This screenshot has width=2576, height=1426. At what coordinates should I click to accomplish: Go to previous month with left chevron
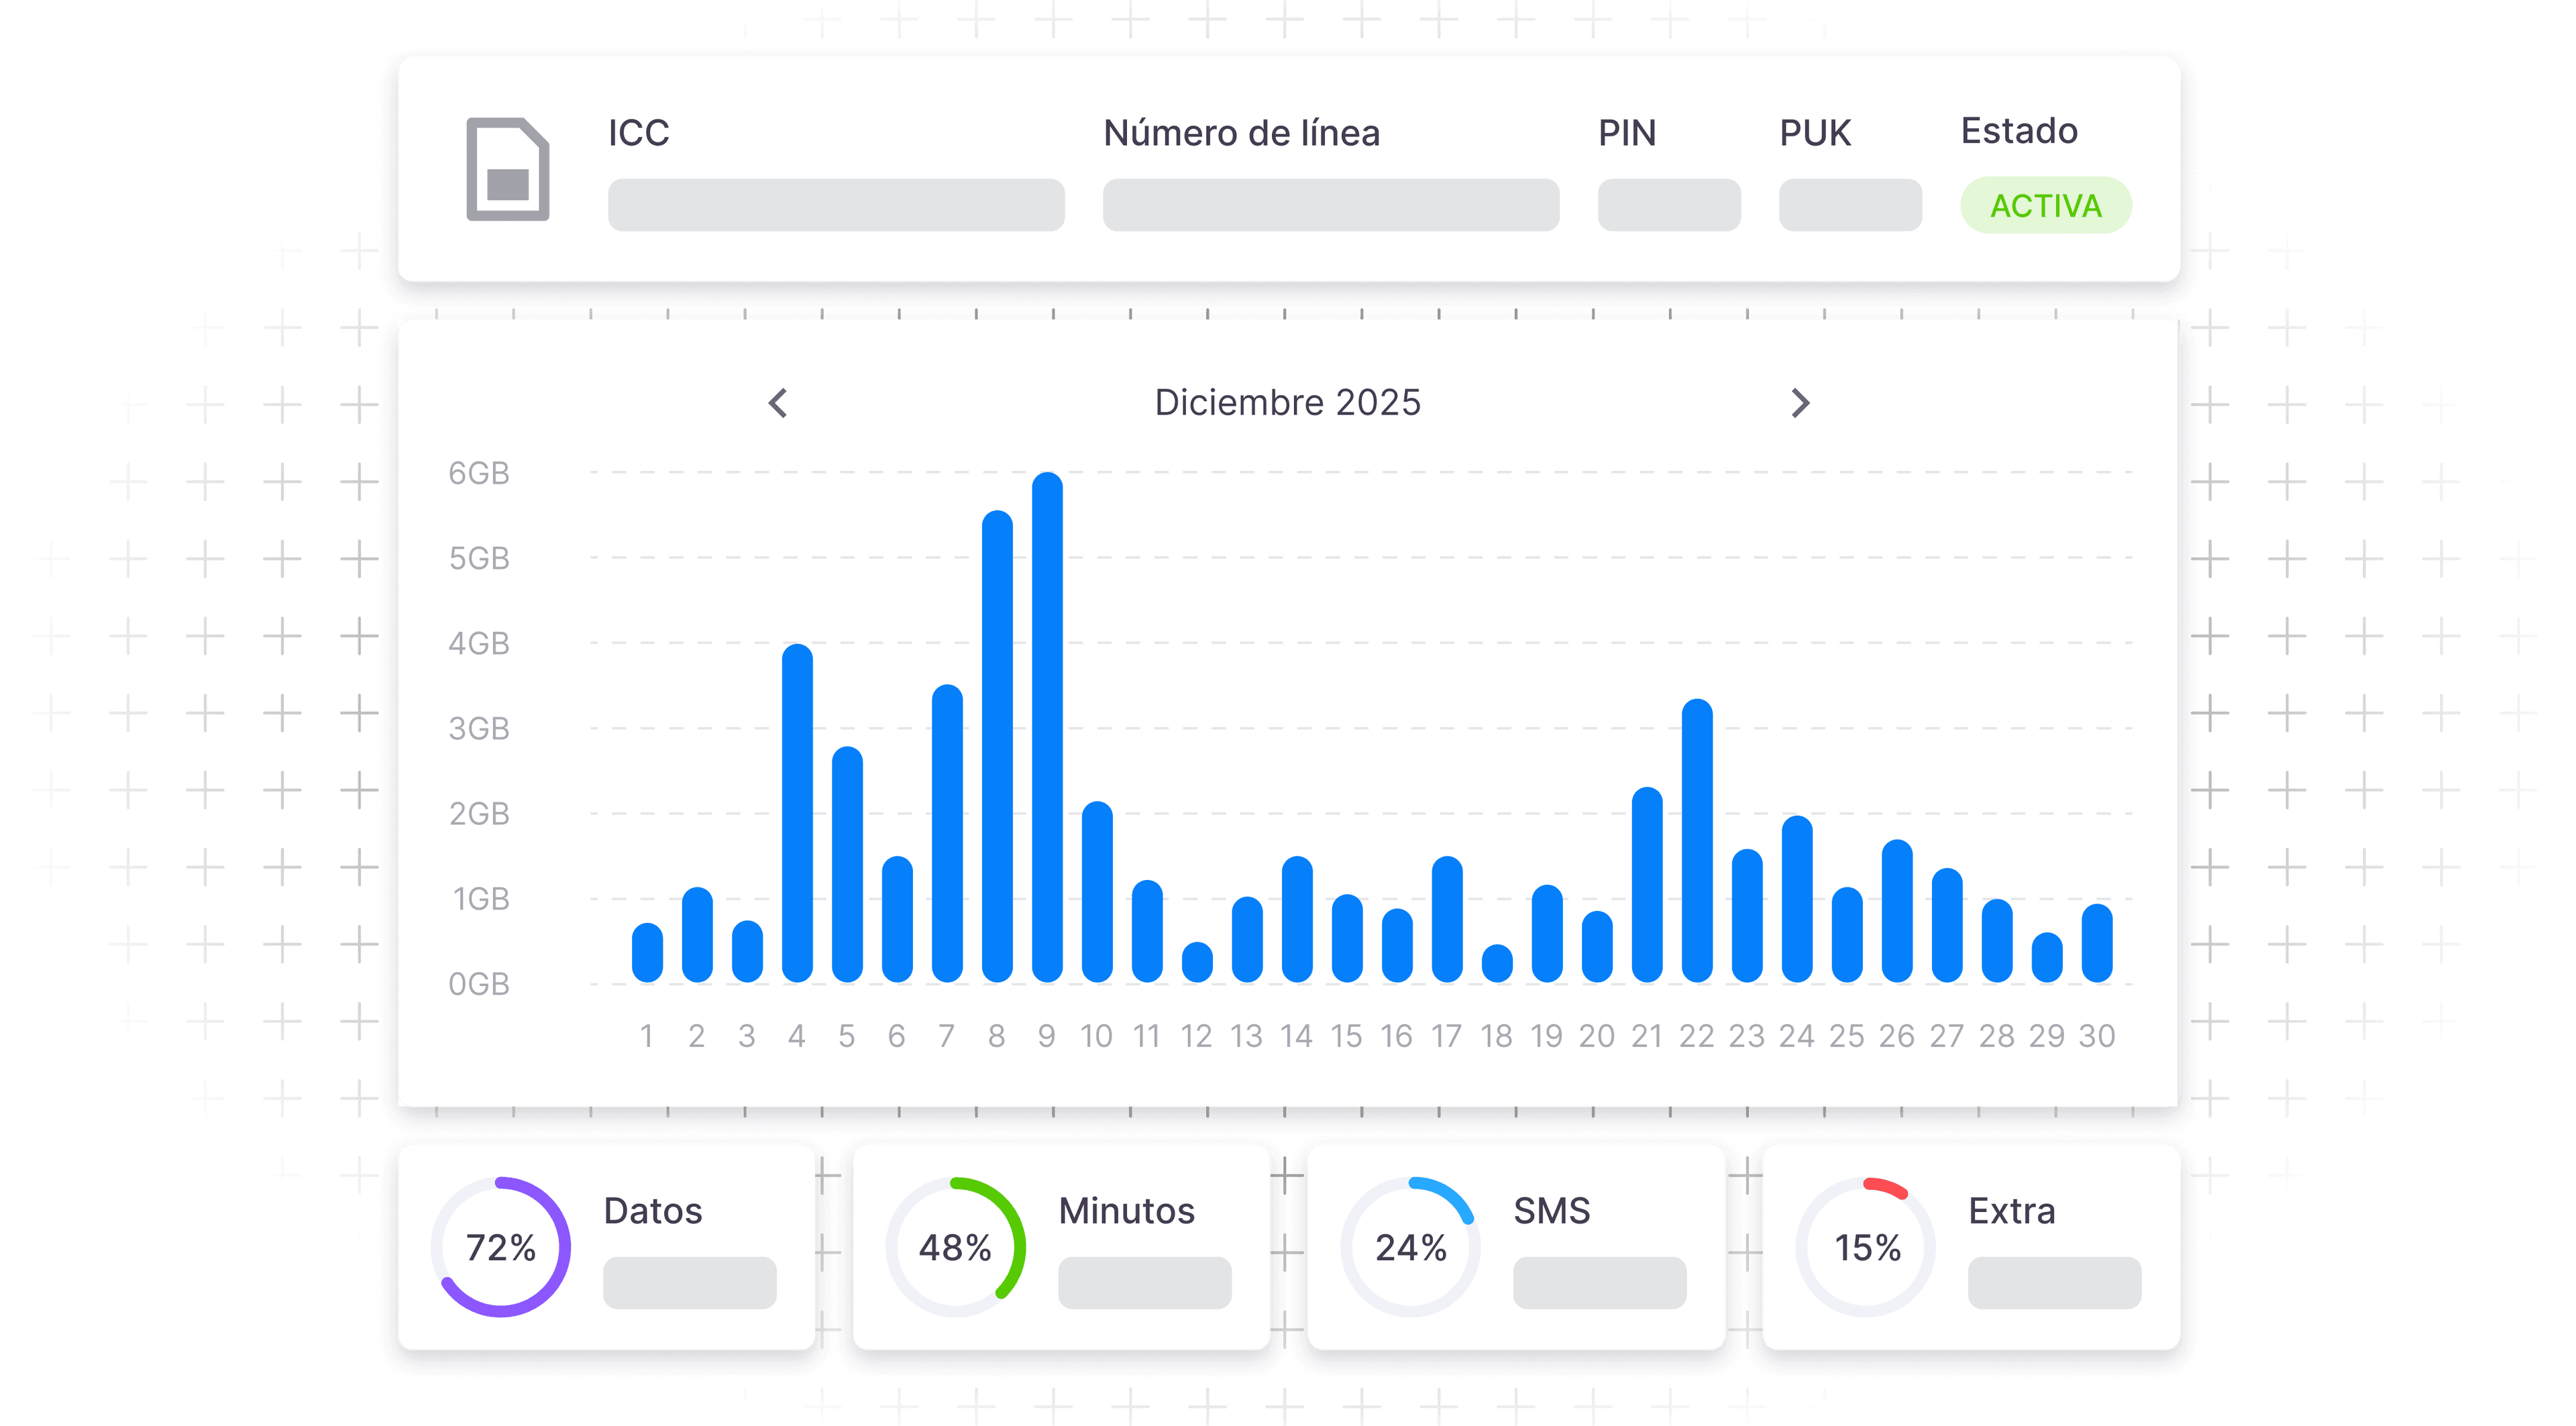[778, 403]
